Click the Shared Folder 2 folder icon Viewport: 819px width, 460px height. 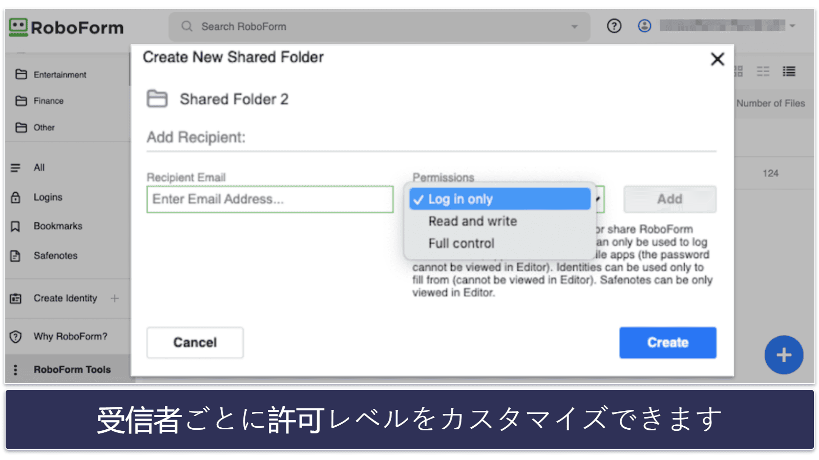[157, 99]
